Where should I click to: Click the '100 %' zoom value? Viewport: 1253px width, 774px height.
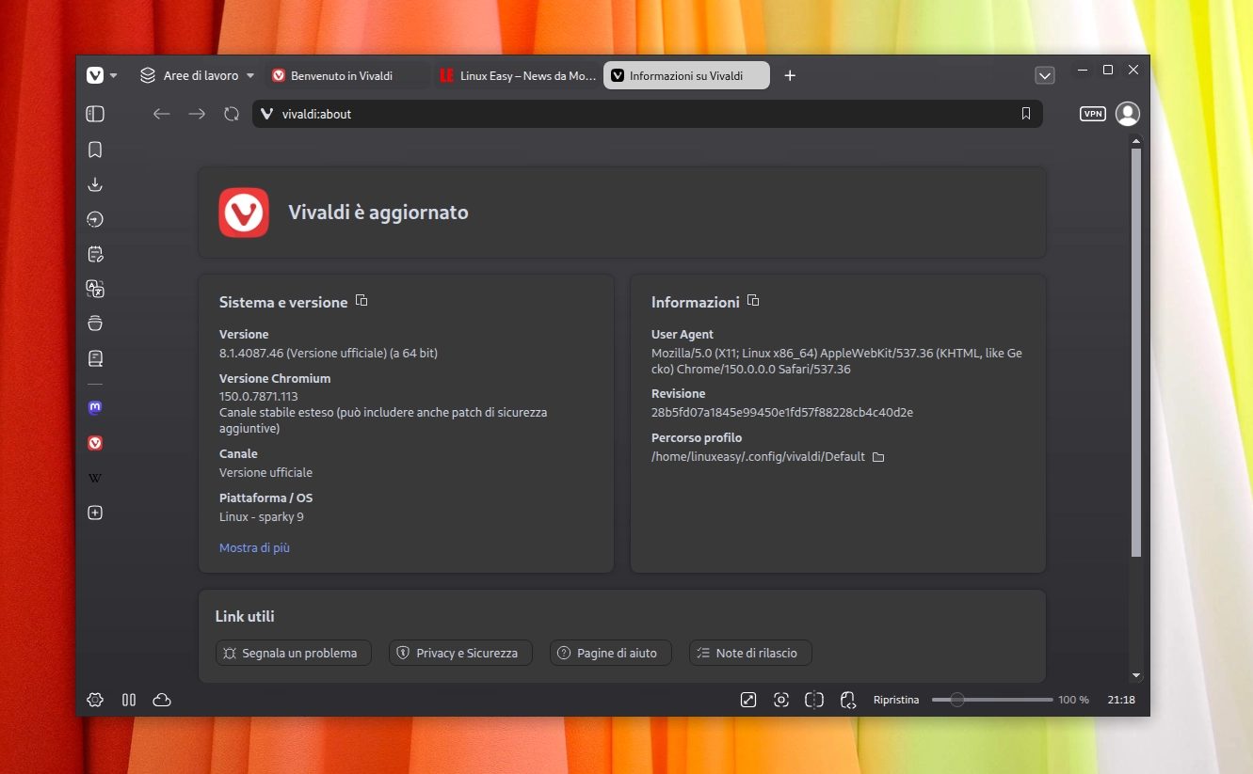point(1073,700)
